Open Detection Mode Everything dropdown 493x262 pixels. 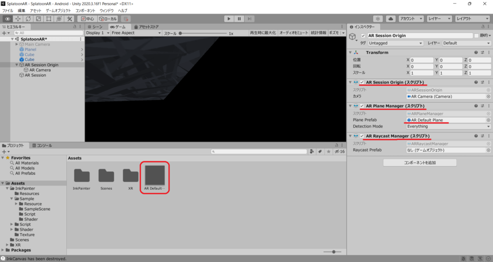coord(448,127)
